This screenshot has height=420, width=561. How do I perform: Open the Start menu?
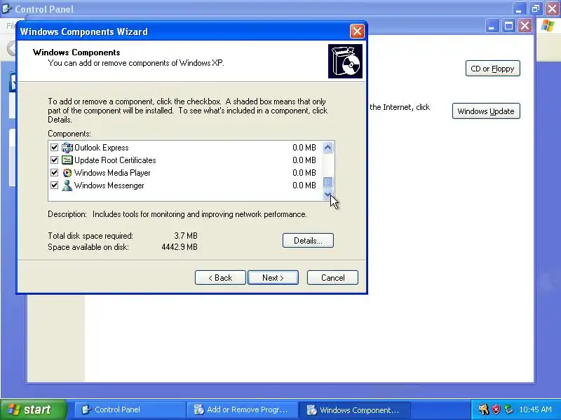[33, 409]
